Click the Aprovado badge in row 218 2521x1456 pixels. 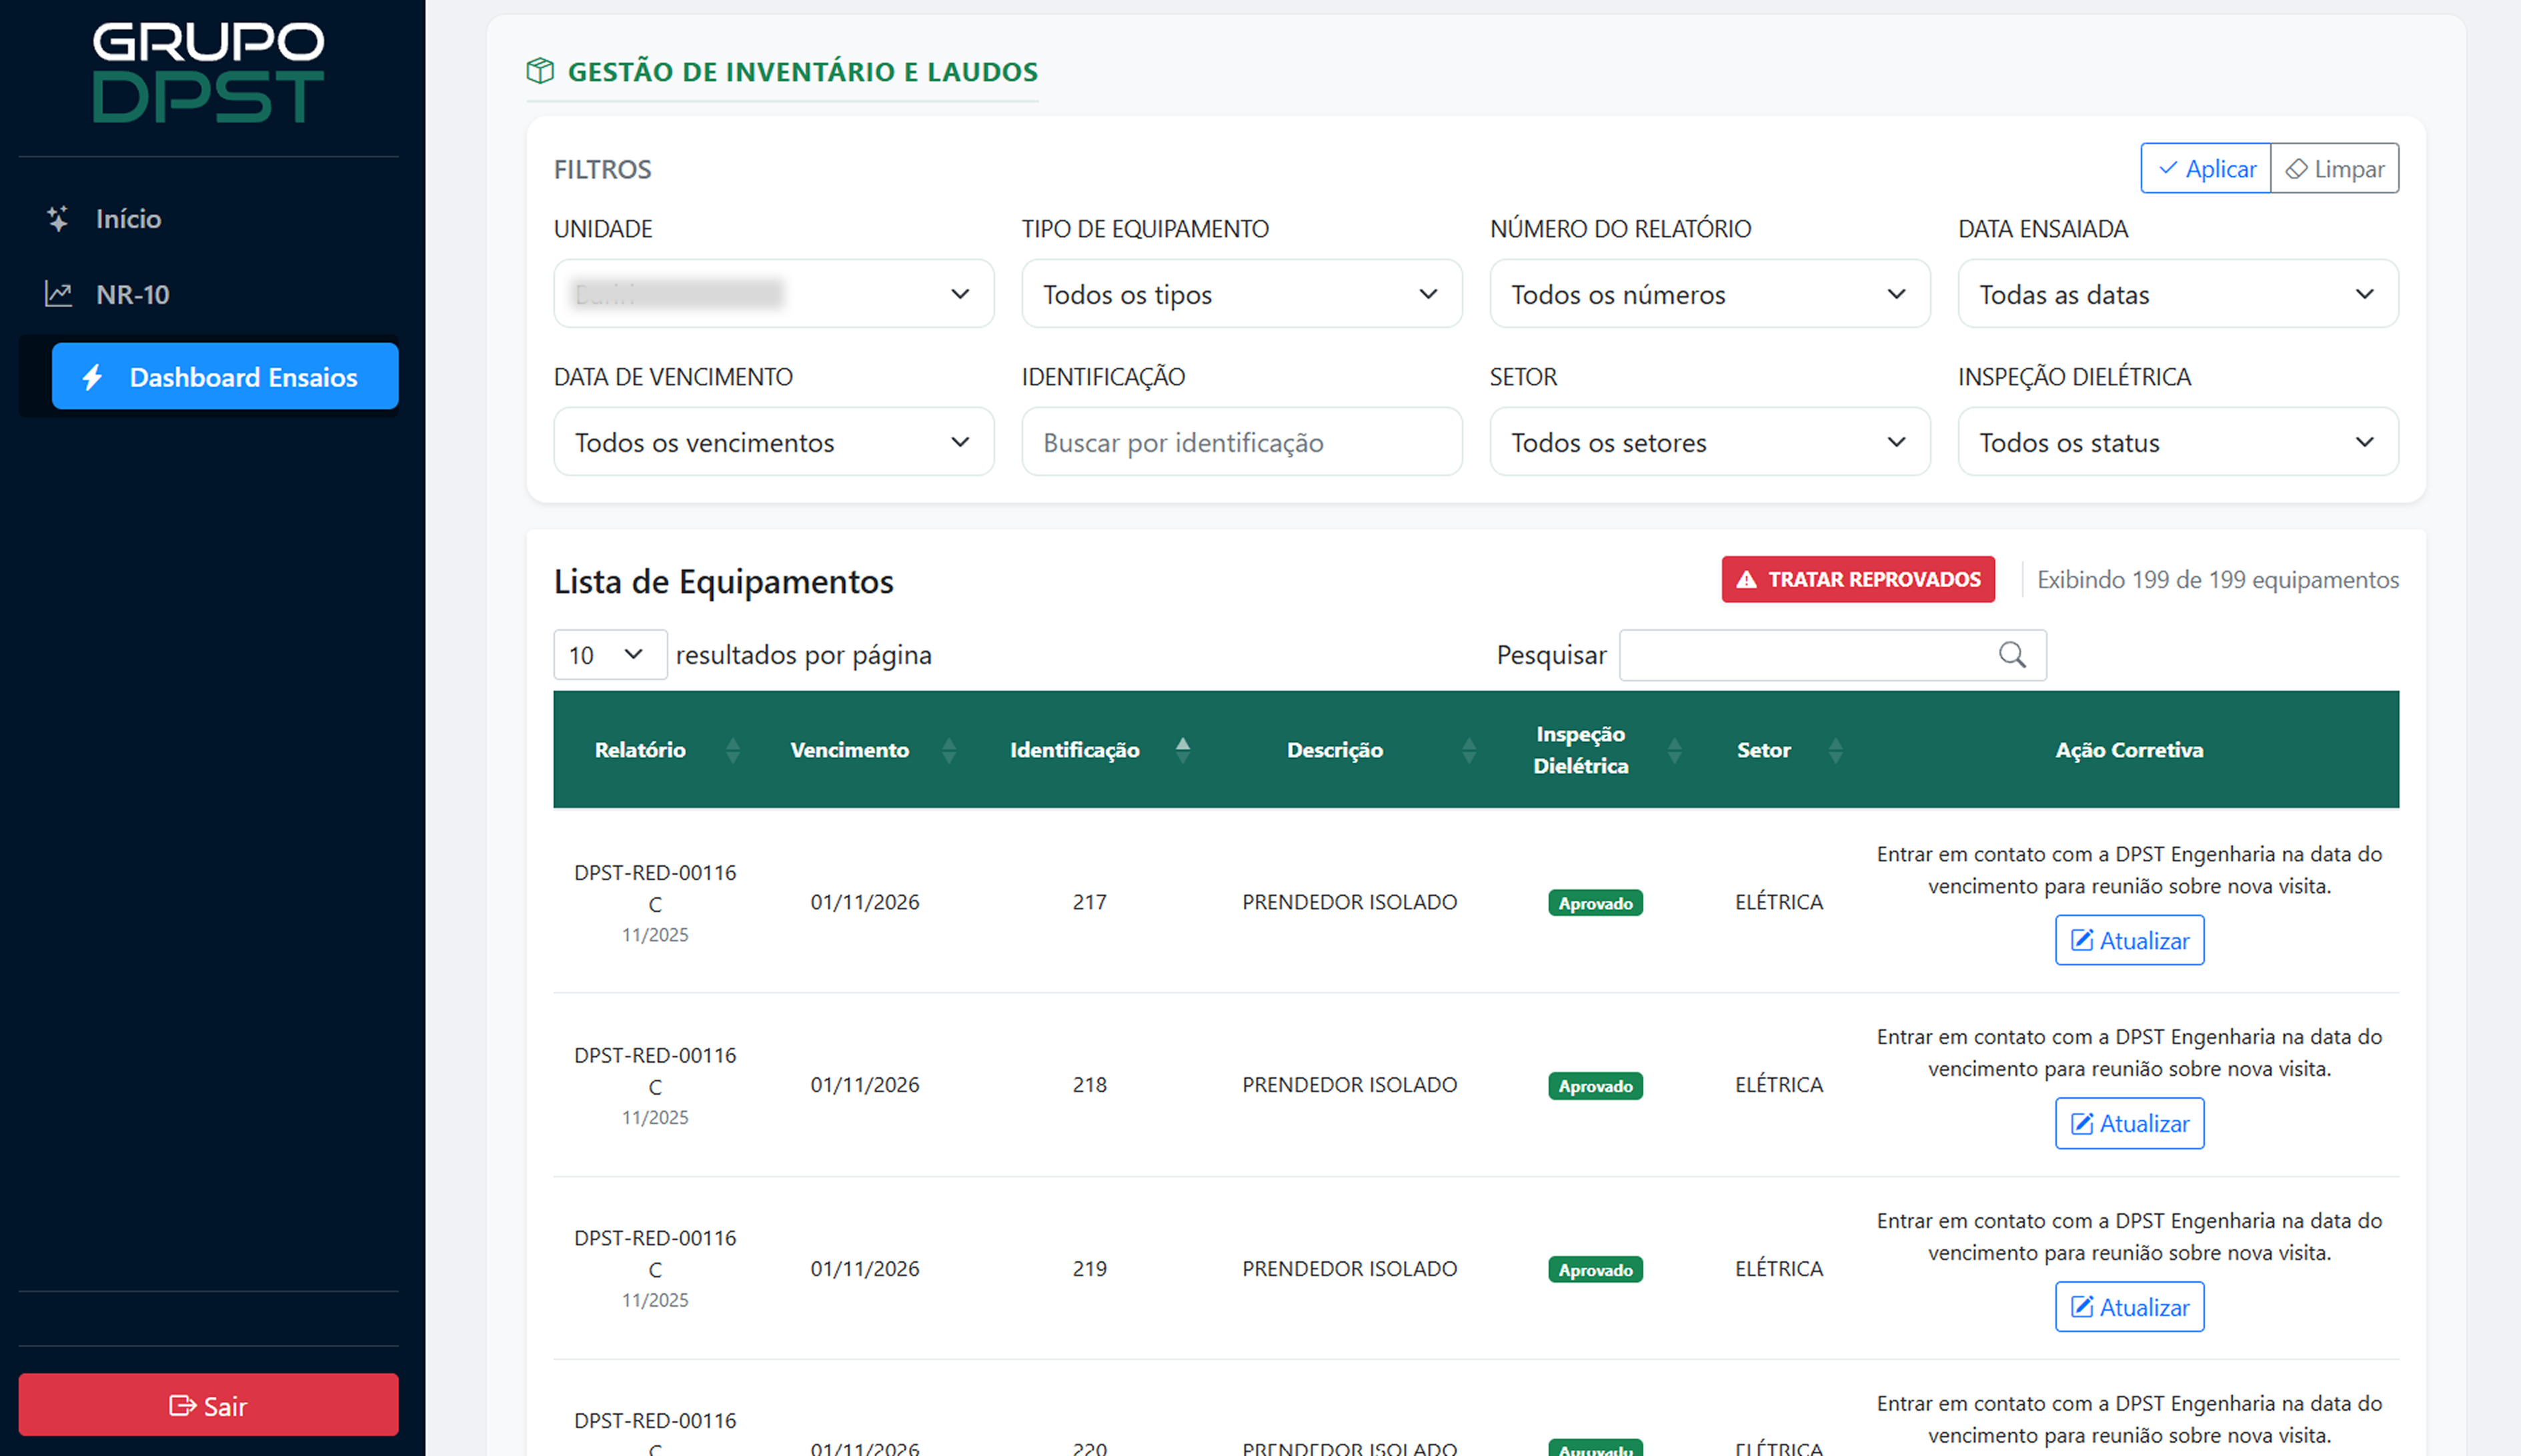tap(1595, 1086)
